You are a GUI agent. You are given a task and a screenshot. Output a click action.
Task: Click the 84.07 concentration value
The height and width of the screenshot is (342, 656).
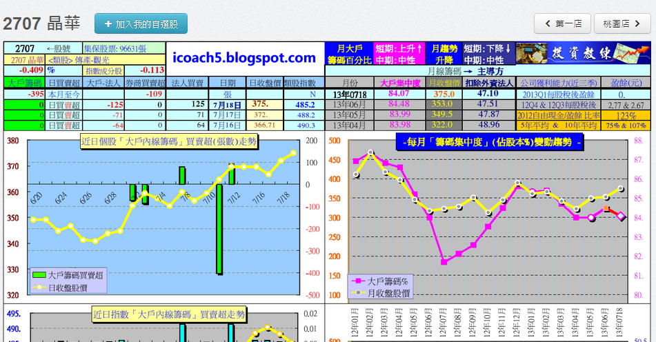click(399, 94)
